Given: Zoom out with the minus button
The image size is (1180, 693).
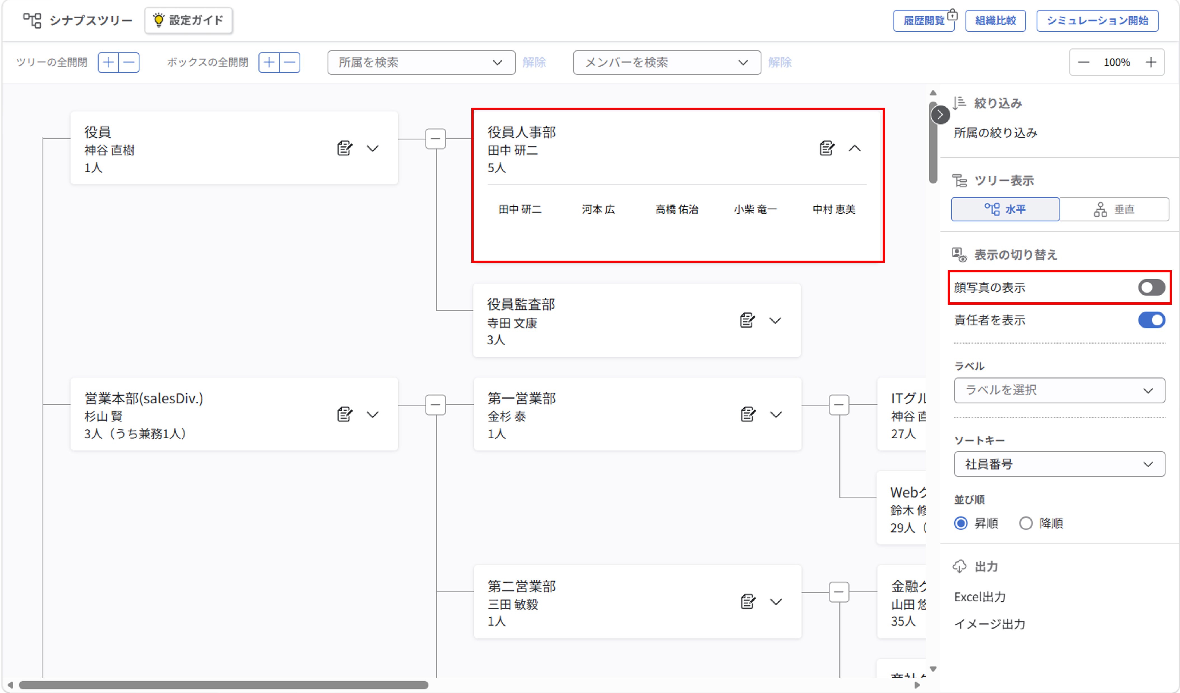Looking at the screenshot, I should pyautogui.click(x=1084, y=62).
